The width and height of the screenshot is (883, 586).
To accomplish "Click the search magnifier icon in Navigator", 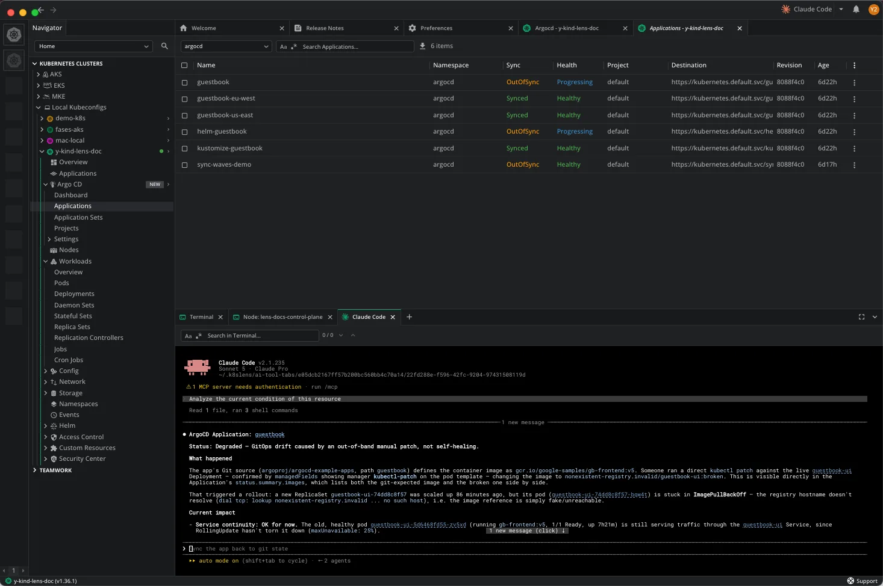I will (164, 46).
